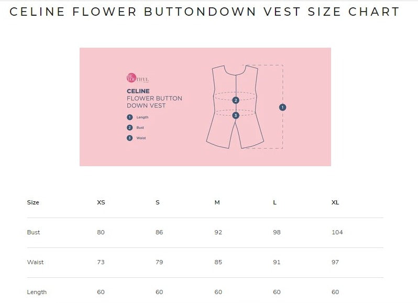Screen dimensions: 418x303
Task: Select the length marker 1 beside the vest
Action: [283, 107]
